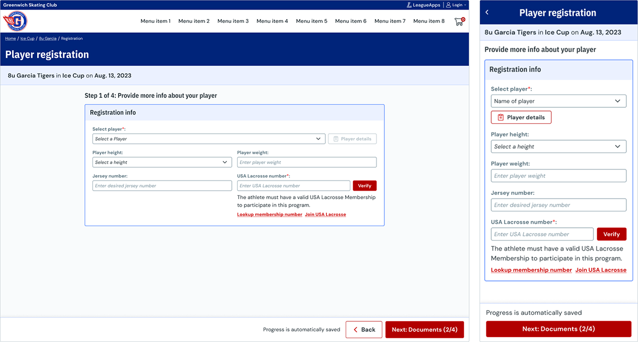Click the Ice Cup breadcrumb link
638x342 pixels.
[x=27, y=38]
